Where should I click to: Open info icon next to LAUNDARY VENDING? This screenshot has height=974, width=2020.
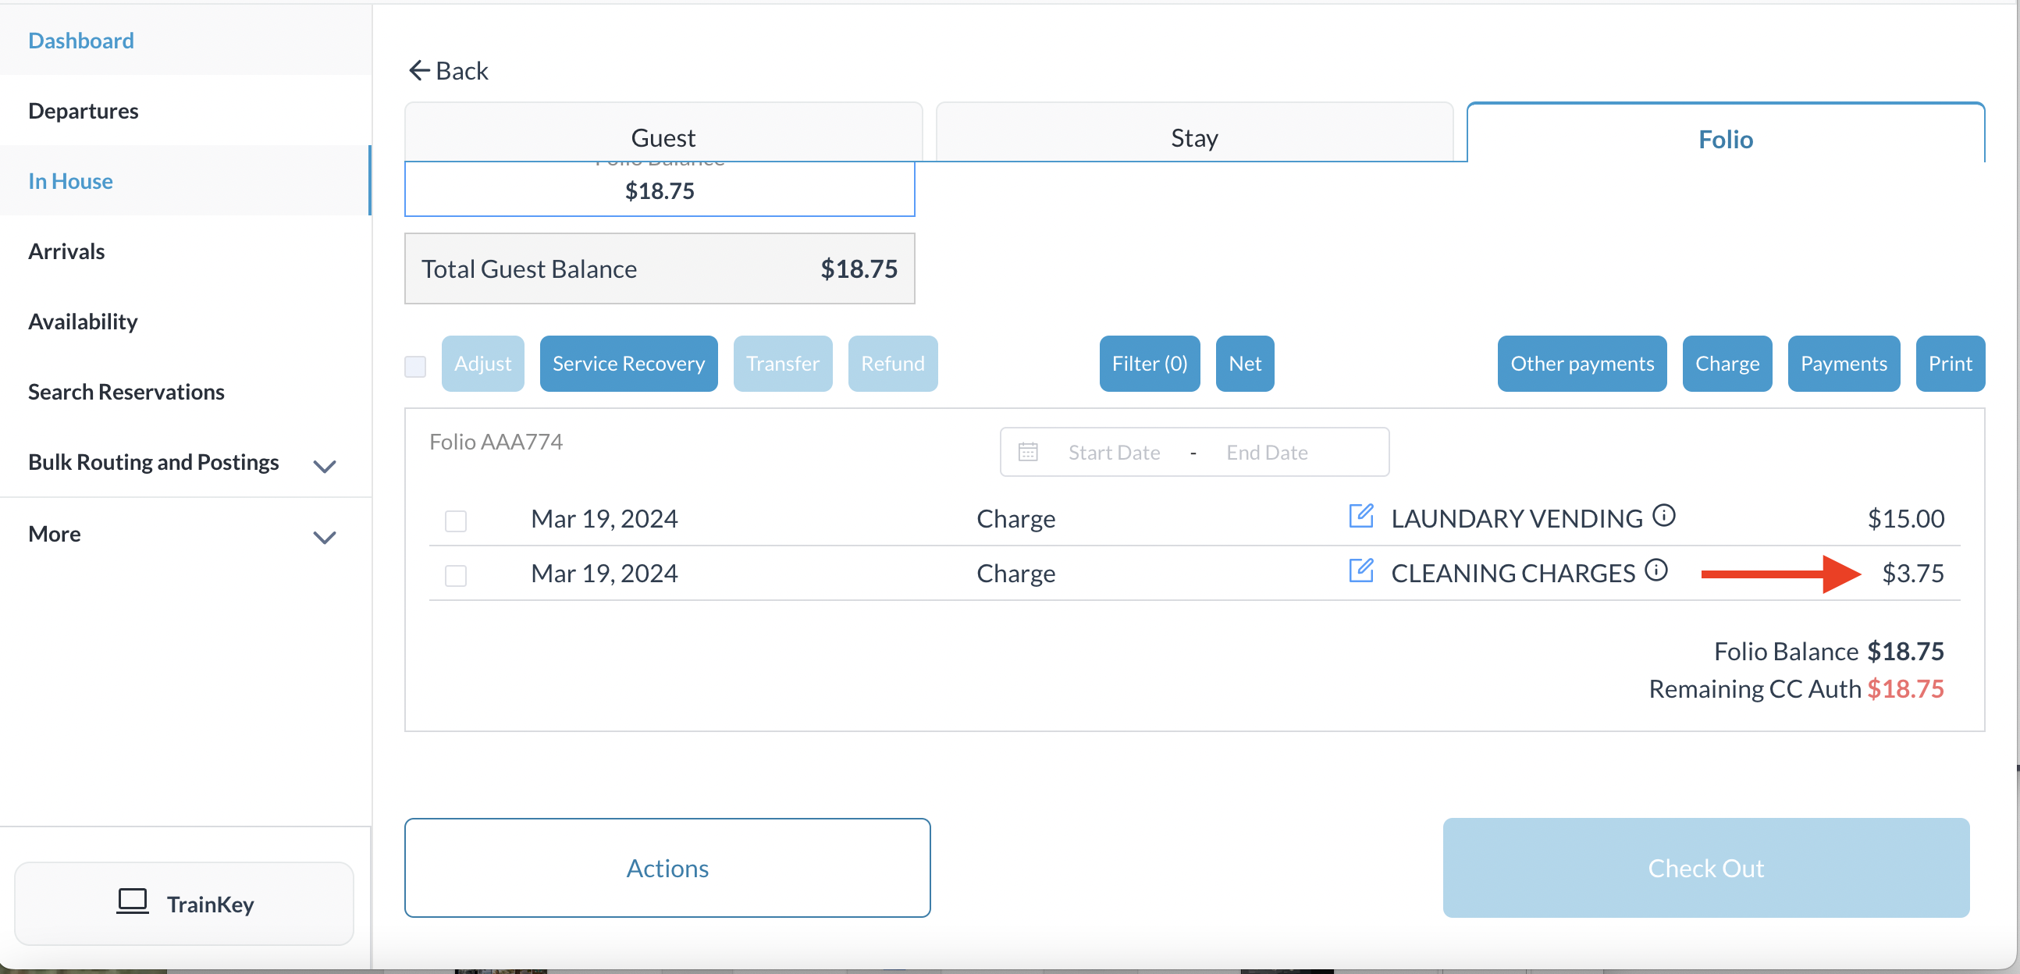tap(1663, 515)
